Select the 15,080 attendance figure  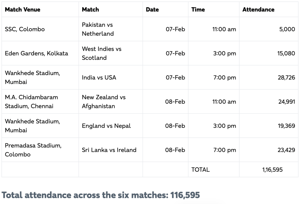click(x=286, y=53)
